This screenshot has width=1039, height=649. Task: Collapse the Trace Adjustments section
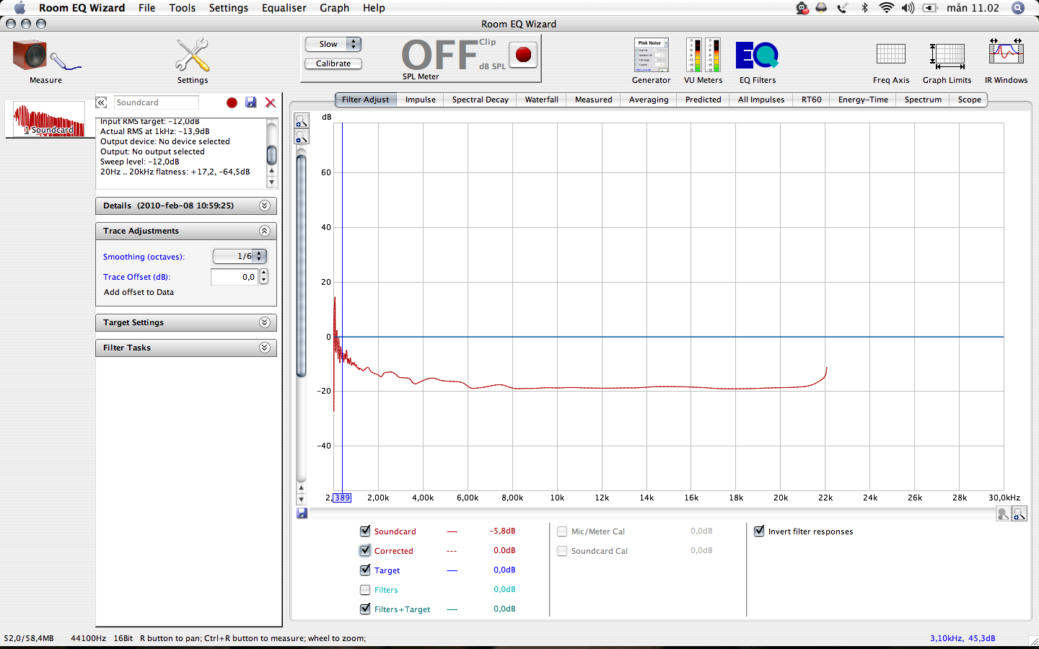[265, 231]
